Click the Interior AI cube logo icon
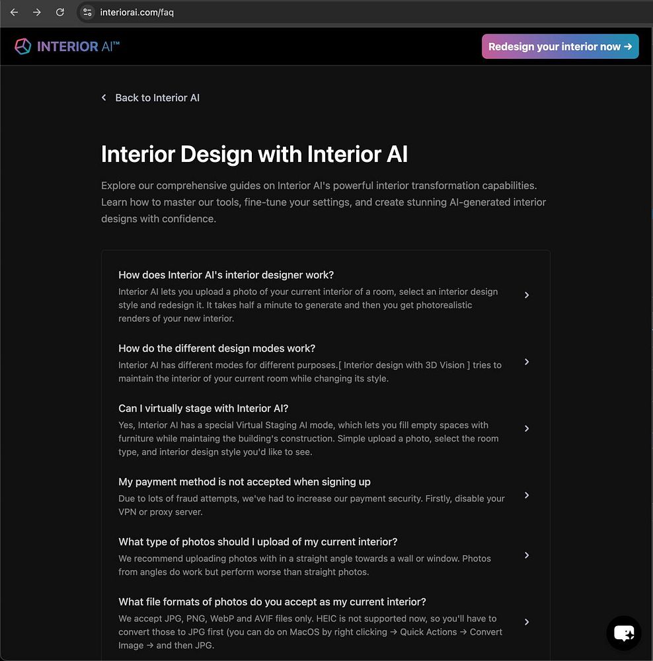 click(x=22, y=46)
